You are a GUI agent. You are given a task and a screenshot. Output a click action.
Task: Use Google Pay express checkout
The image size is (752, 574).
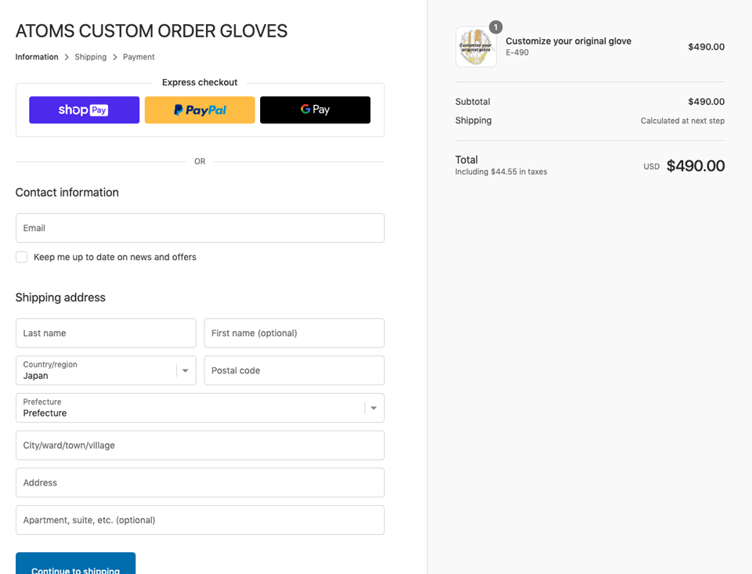315,110
